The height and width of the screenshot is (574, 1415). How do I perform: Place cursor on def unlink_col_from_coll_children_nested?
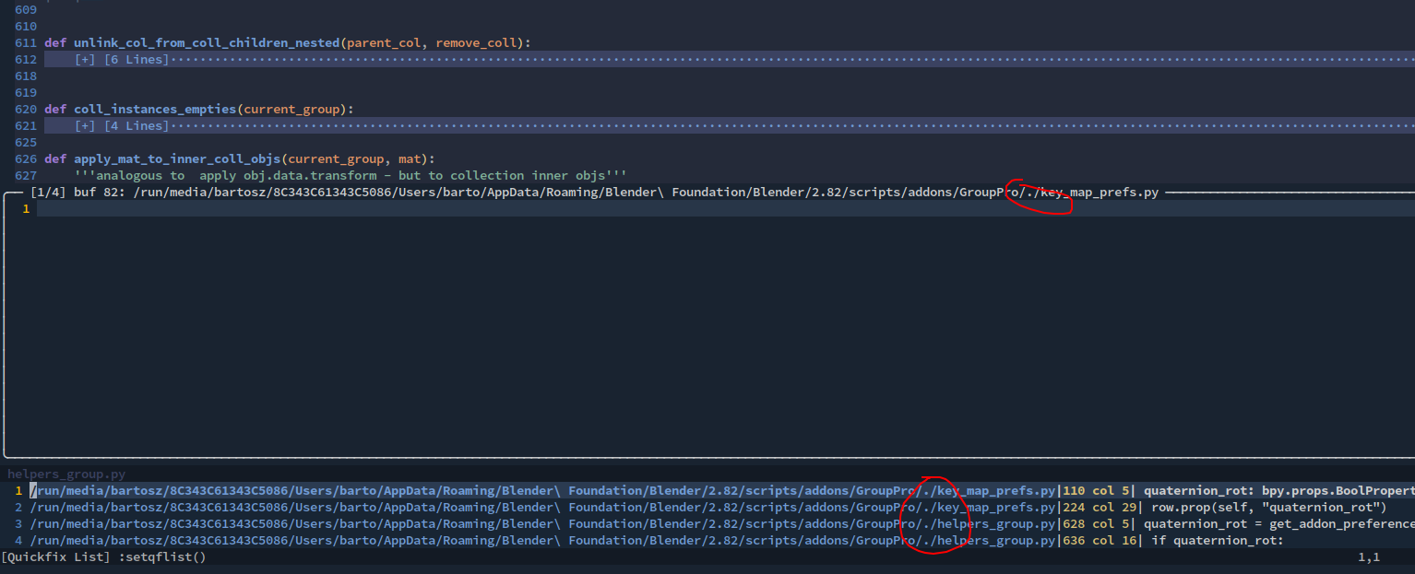[x=287, y=43]
